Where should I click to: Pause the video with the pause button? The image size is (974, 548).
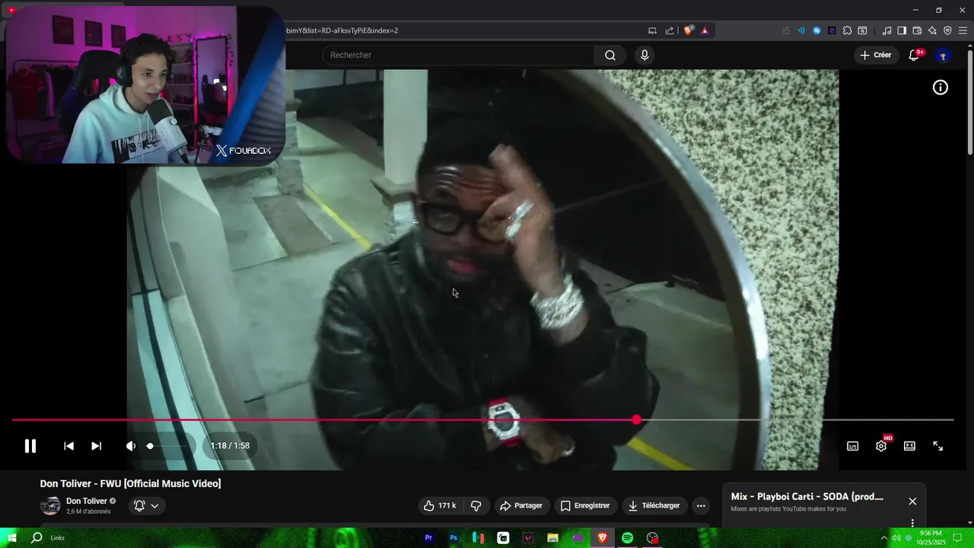(x=30, y=446)
